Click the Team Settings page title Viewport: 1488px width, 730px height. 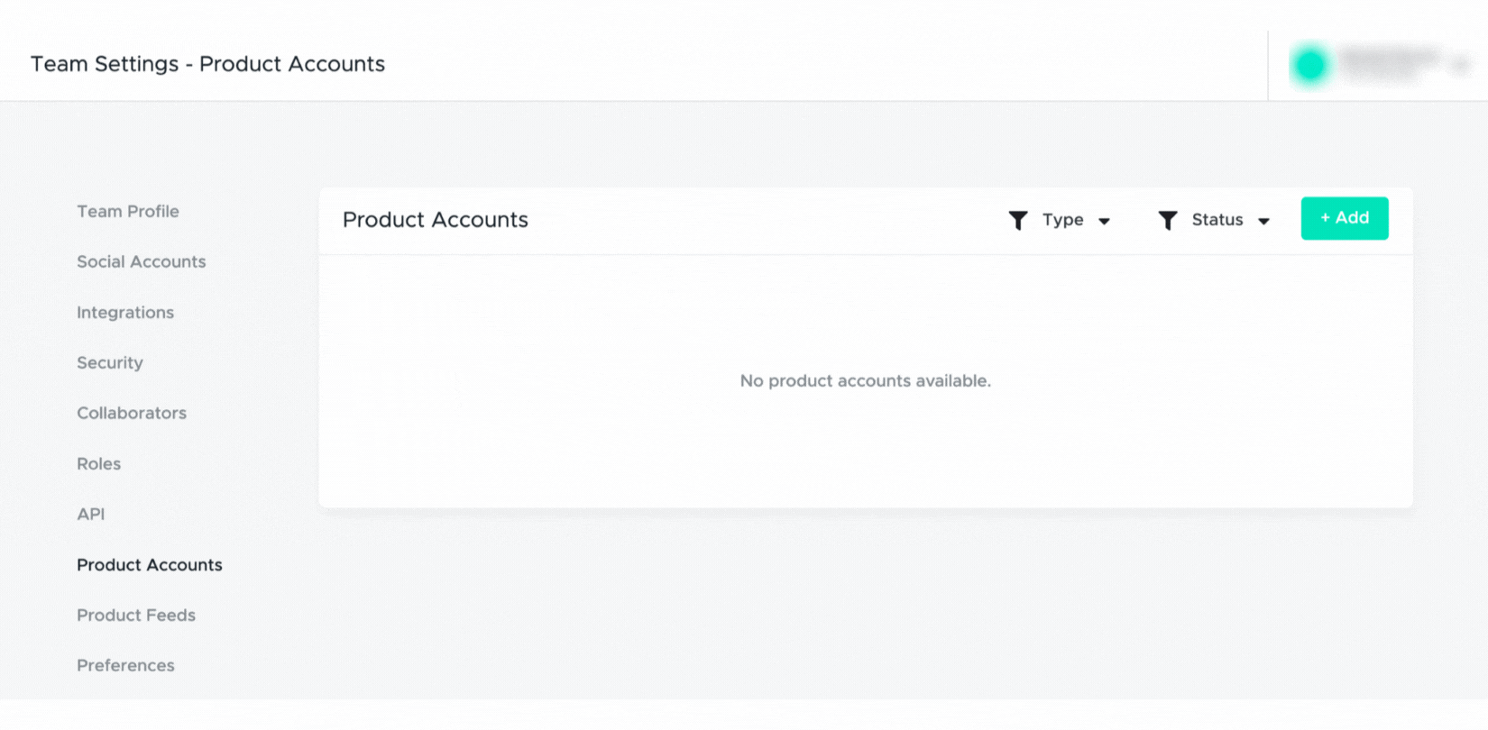point(207,64)
